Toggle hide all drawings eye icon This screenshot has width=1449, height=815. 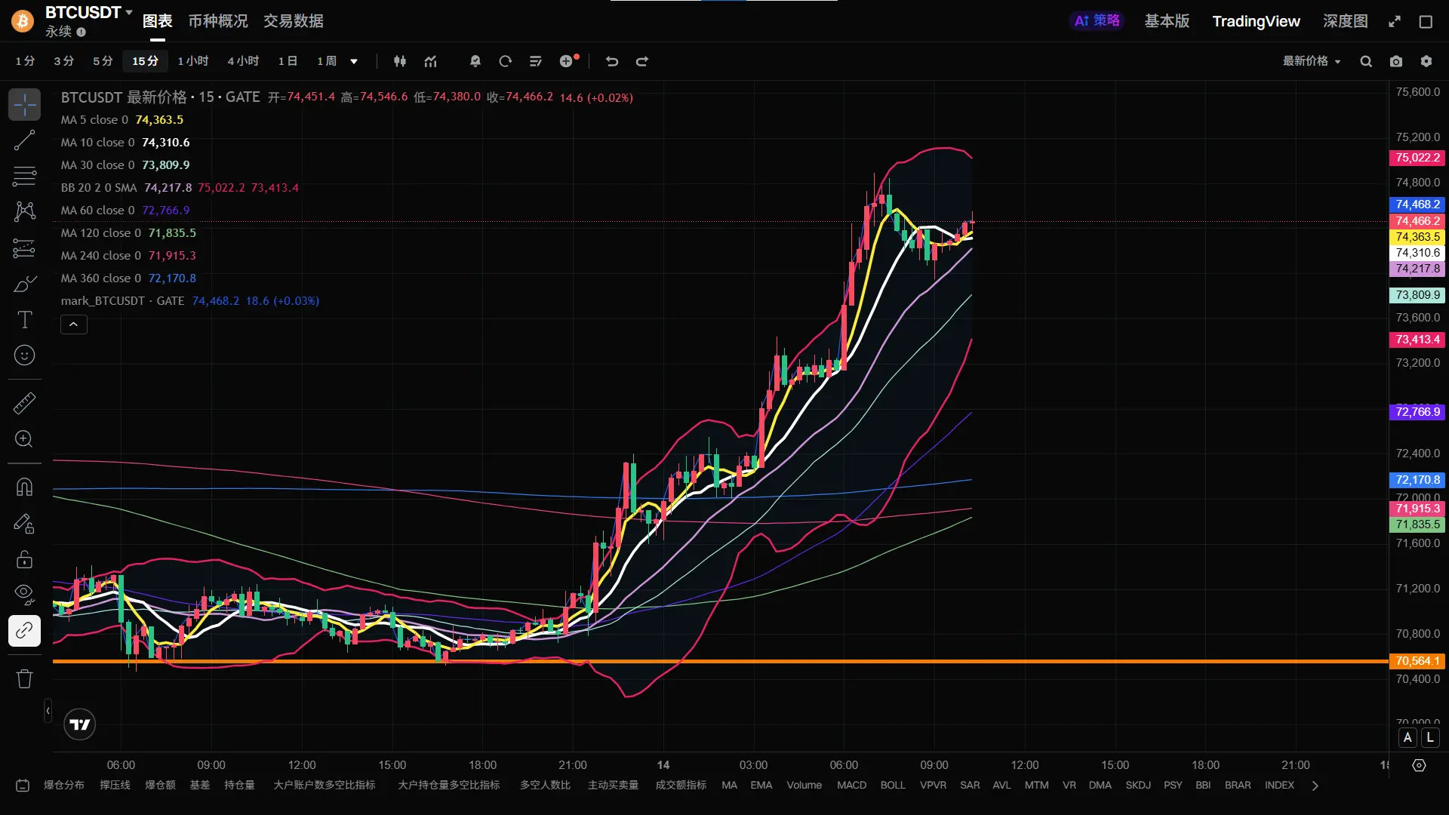tap(24, 594)
